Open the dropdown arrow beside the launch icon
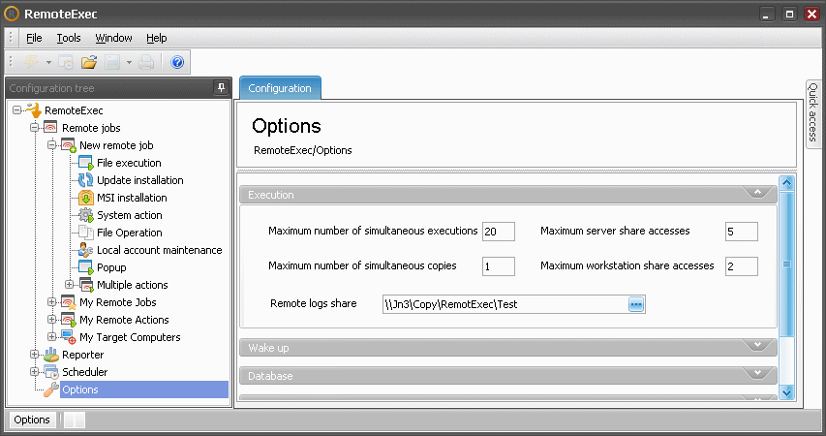This screenshot has width=826, height=436. point(48,63)
